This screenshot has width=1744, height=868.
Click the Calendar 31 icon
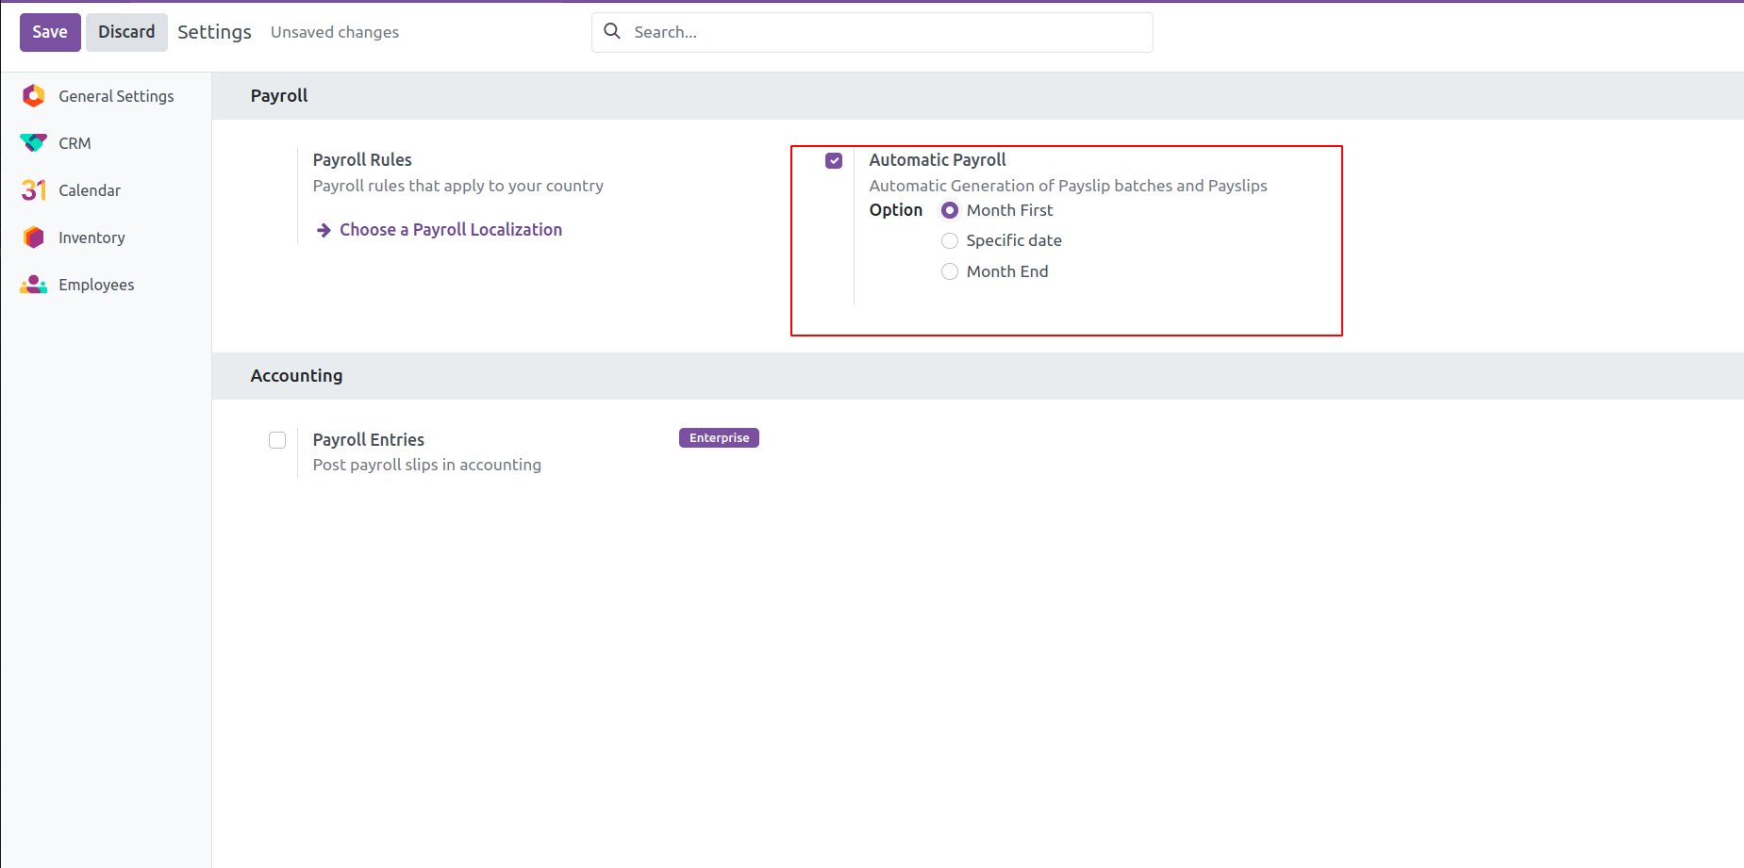(34, 190)
